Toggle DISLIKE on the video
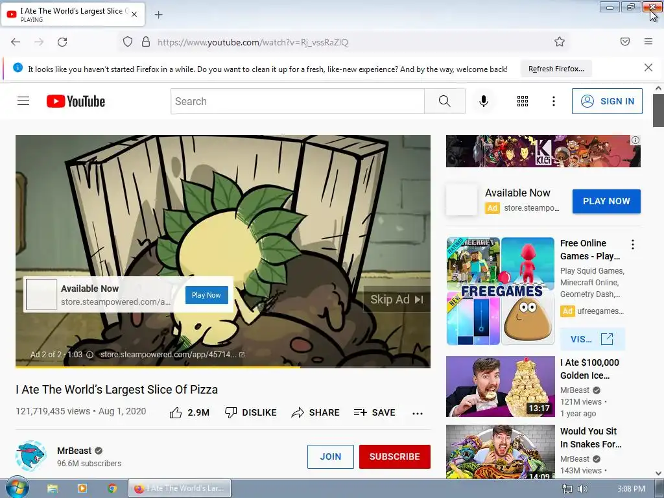 pos(250,412)
